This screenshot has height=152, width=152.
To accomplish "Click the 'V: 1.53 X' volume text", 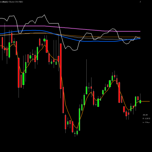I will tap(146, 119).
